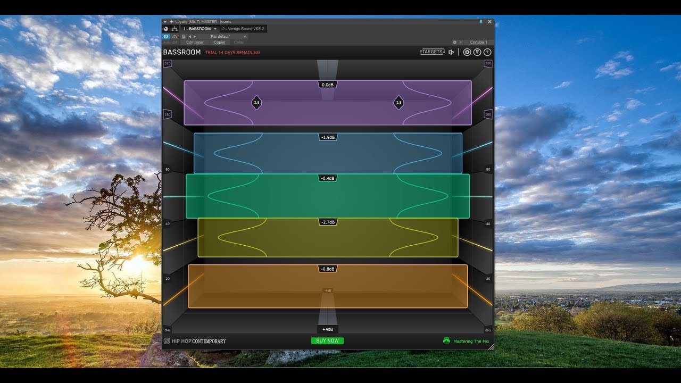681x383 pixels.
Task: Click 'TRIAL 14 DAYS REMAINING' text
Action: click(232, 53)
